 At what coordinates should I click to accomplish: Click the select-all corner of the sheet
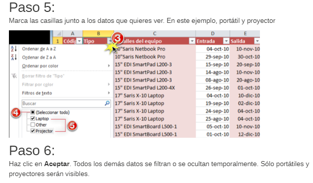[x=58, y=33]
